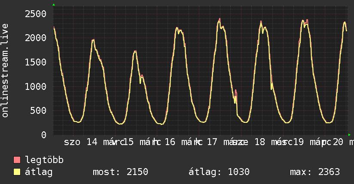Click the szo 14 date label

coord(81,142)
